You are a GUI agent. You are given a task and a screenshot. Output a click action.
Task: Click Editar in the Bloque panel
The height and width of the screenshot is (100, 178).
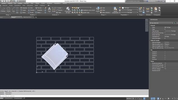(x=103, y=10)
